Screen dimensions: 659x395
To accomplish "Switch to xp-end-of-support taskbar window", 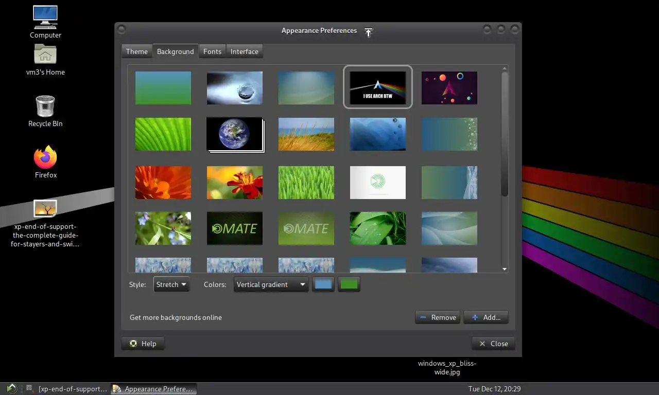I will pyautogui.click(x=67, y=389).
